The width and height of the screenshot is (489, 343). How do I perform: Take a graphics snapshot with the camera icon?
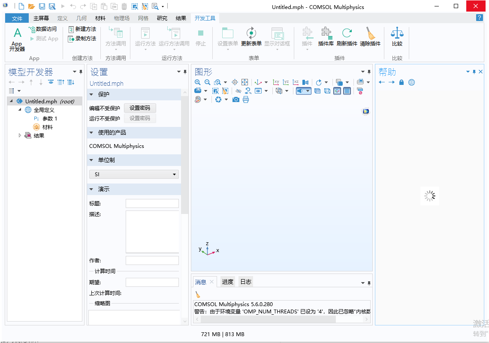pyautogui.click(x=236, y=100)
